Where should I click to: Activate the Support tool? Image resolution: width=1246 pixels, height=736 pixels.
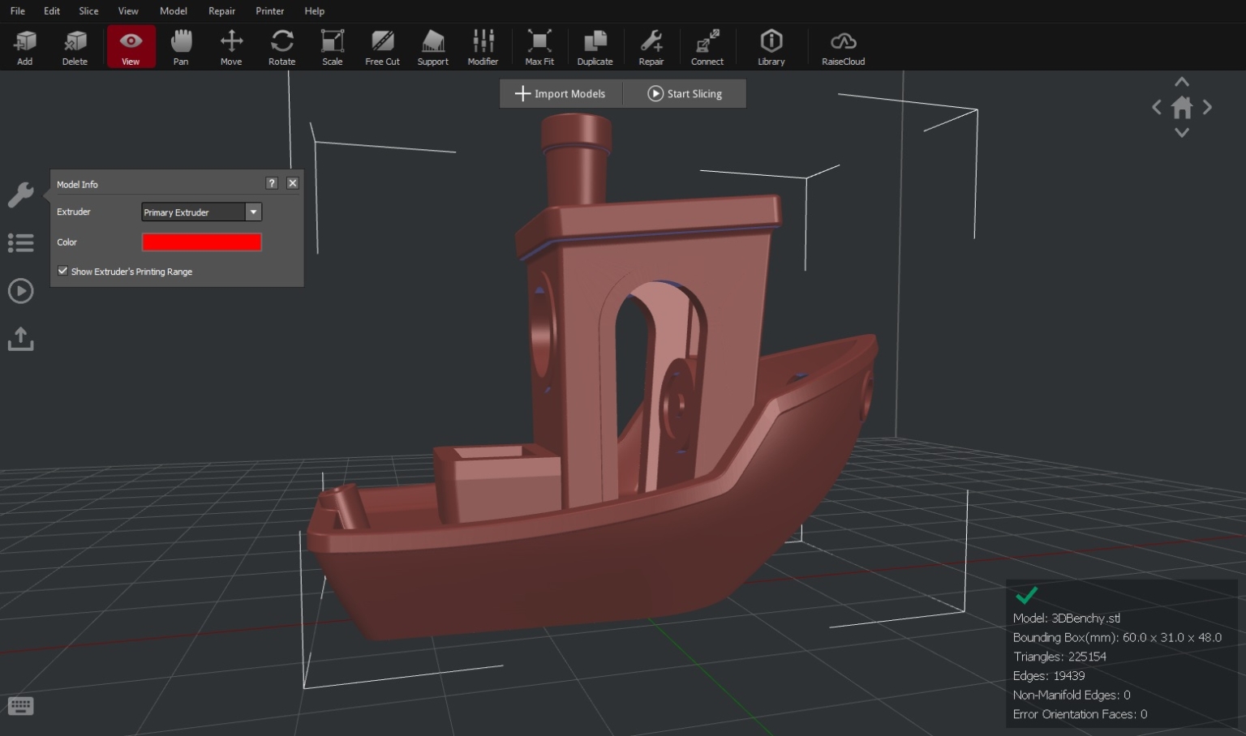[432, 46]
